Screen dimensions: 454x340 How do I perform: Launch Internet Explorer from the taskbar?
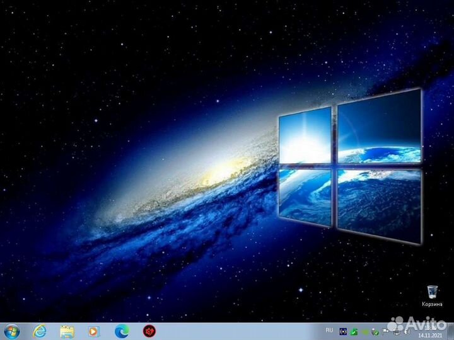point(40,331)
